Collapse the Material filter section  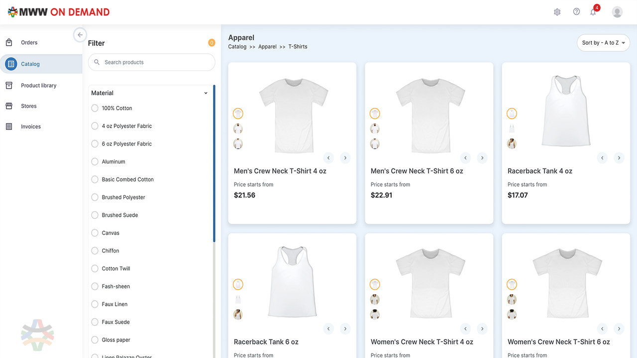coord(206,93)
